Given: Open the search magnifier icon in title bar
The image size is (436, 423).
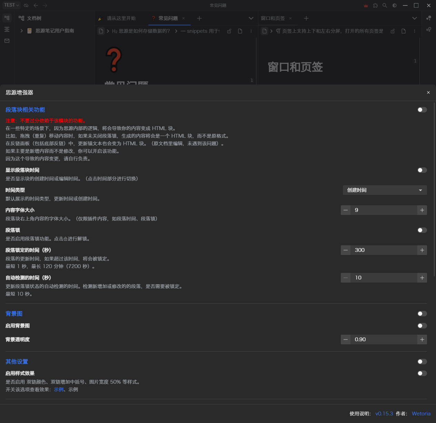Looking at the screenshot, I should point(385,6).
